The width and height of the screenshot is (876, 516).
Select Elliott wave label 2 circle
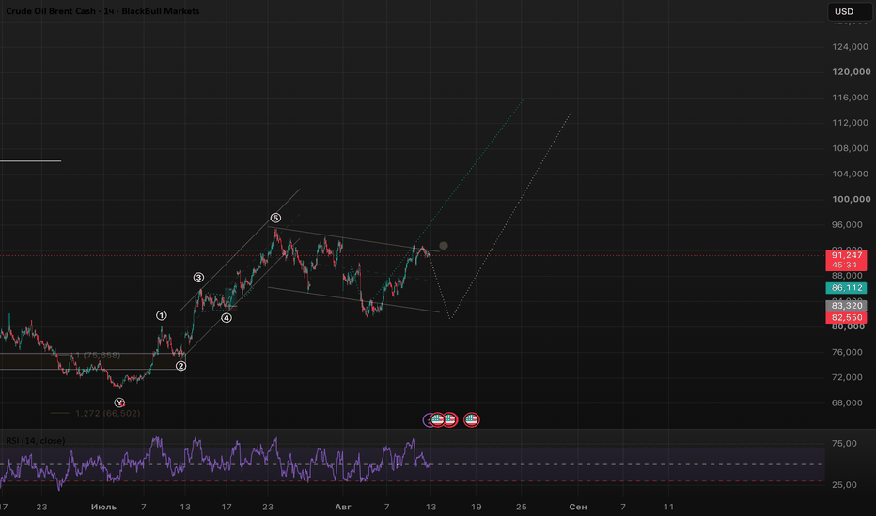[x=181, y=366]
